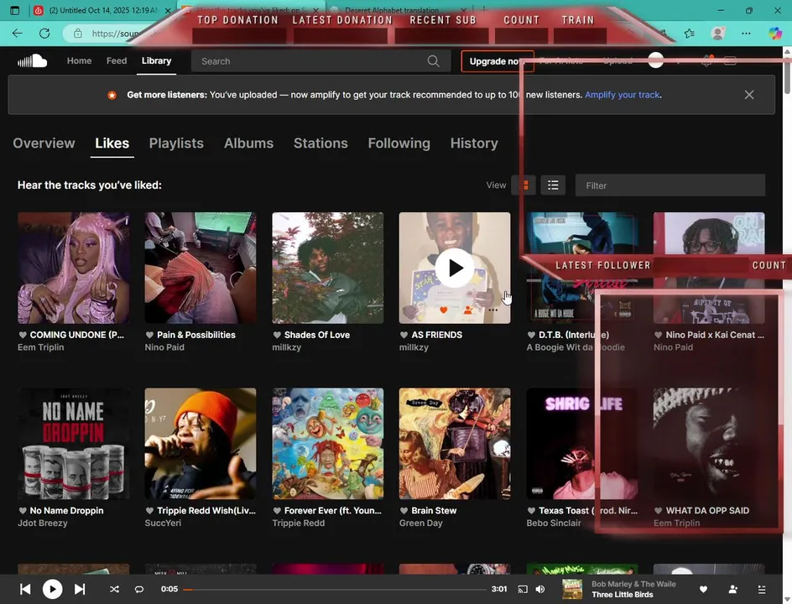Close the Untitled Oct 14 tab
The width and height of the screenshot is (792, 604).
tap(168, 10)
